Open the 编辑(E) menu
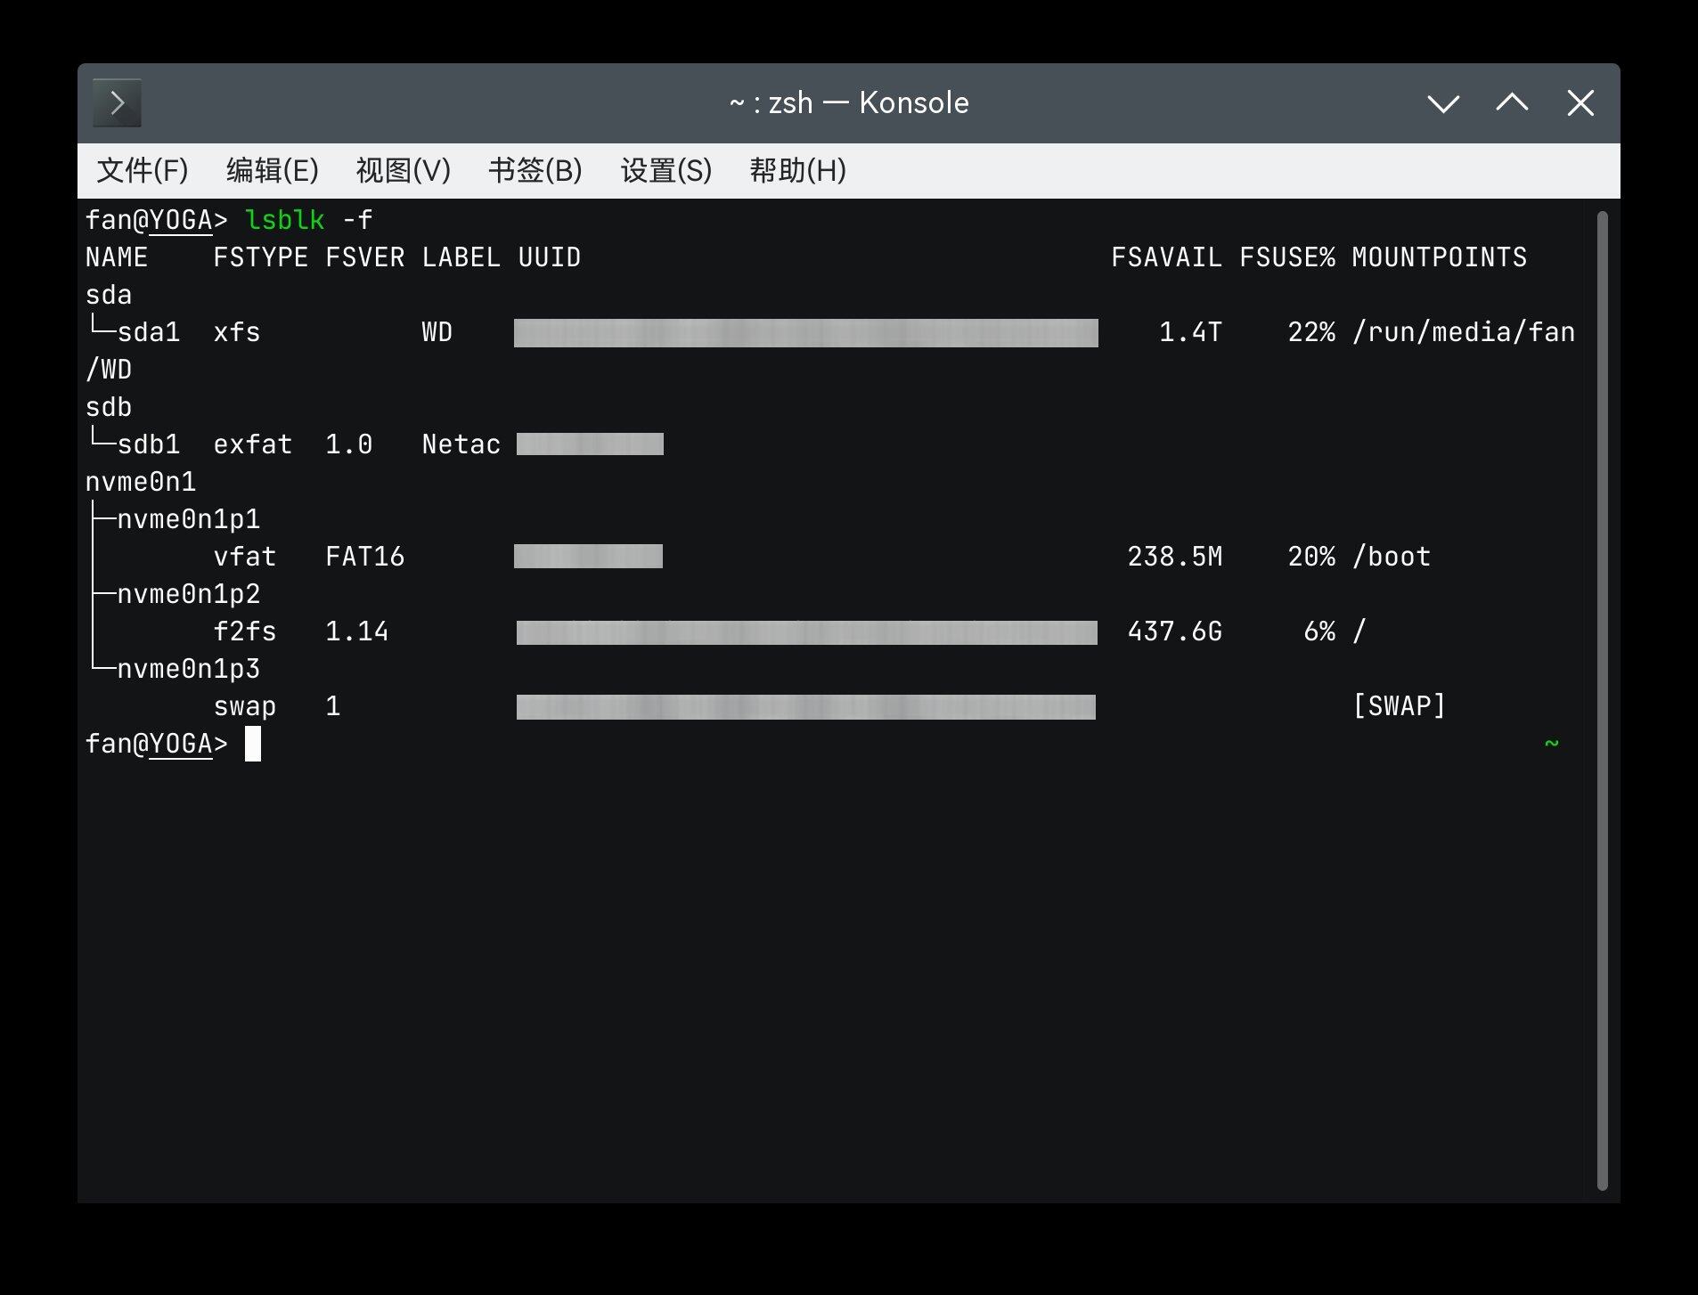 point(272,170)
